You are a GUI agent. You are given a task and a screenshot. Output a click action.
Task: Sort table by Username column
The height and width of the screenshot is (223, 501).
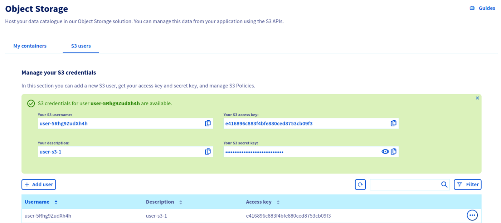56,202
